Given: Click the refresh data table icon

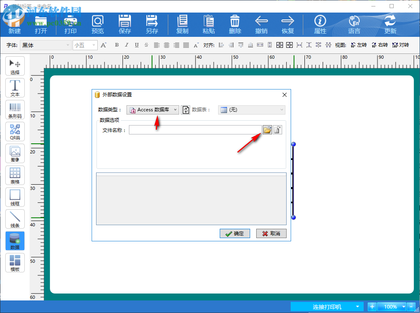Looking at the screenshot, I should point(185,110).
